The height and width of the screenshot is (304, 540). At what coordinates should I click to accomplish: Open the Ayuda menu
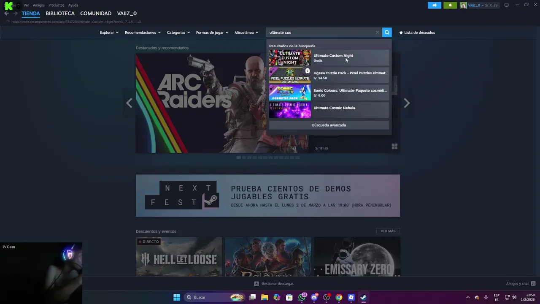[73, 5]
